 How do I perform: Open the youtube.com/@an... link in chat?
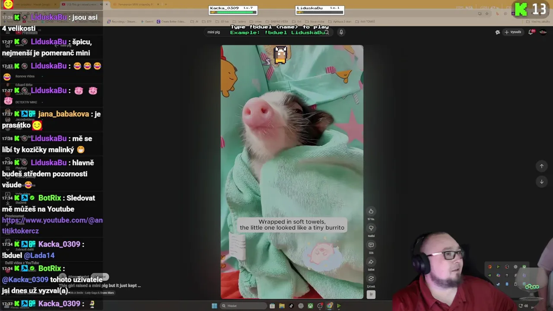(52, 225)
